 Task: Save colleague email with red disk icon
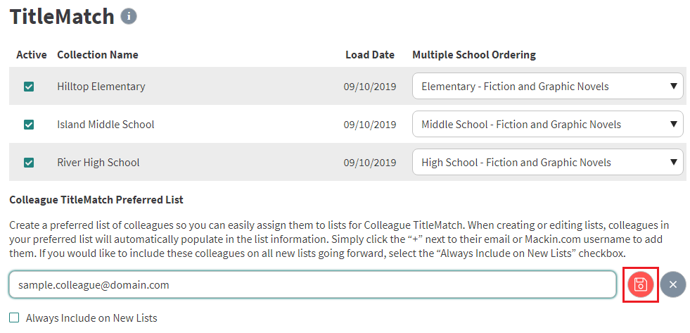(x=641, y=284)
